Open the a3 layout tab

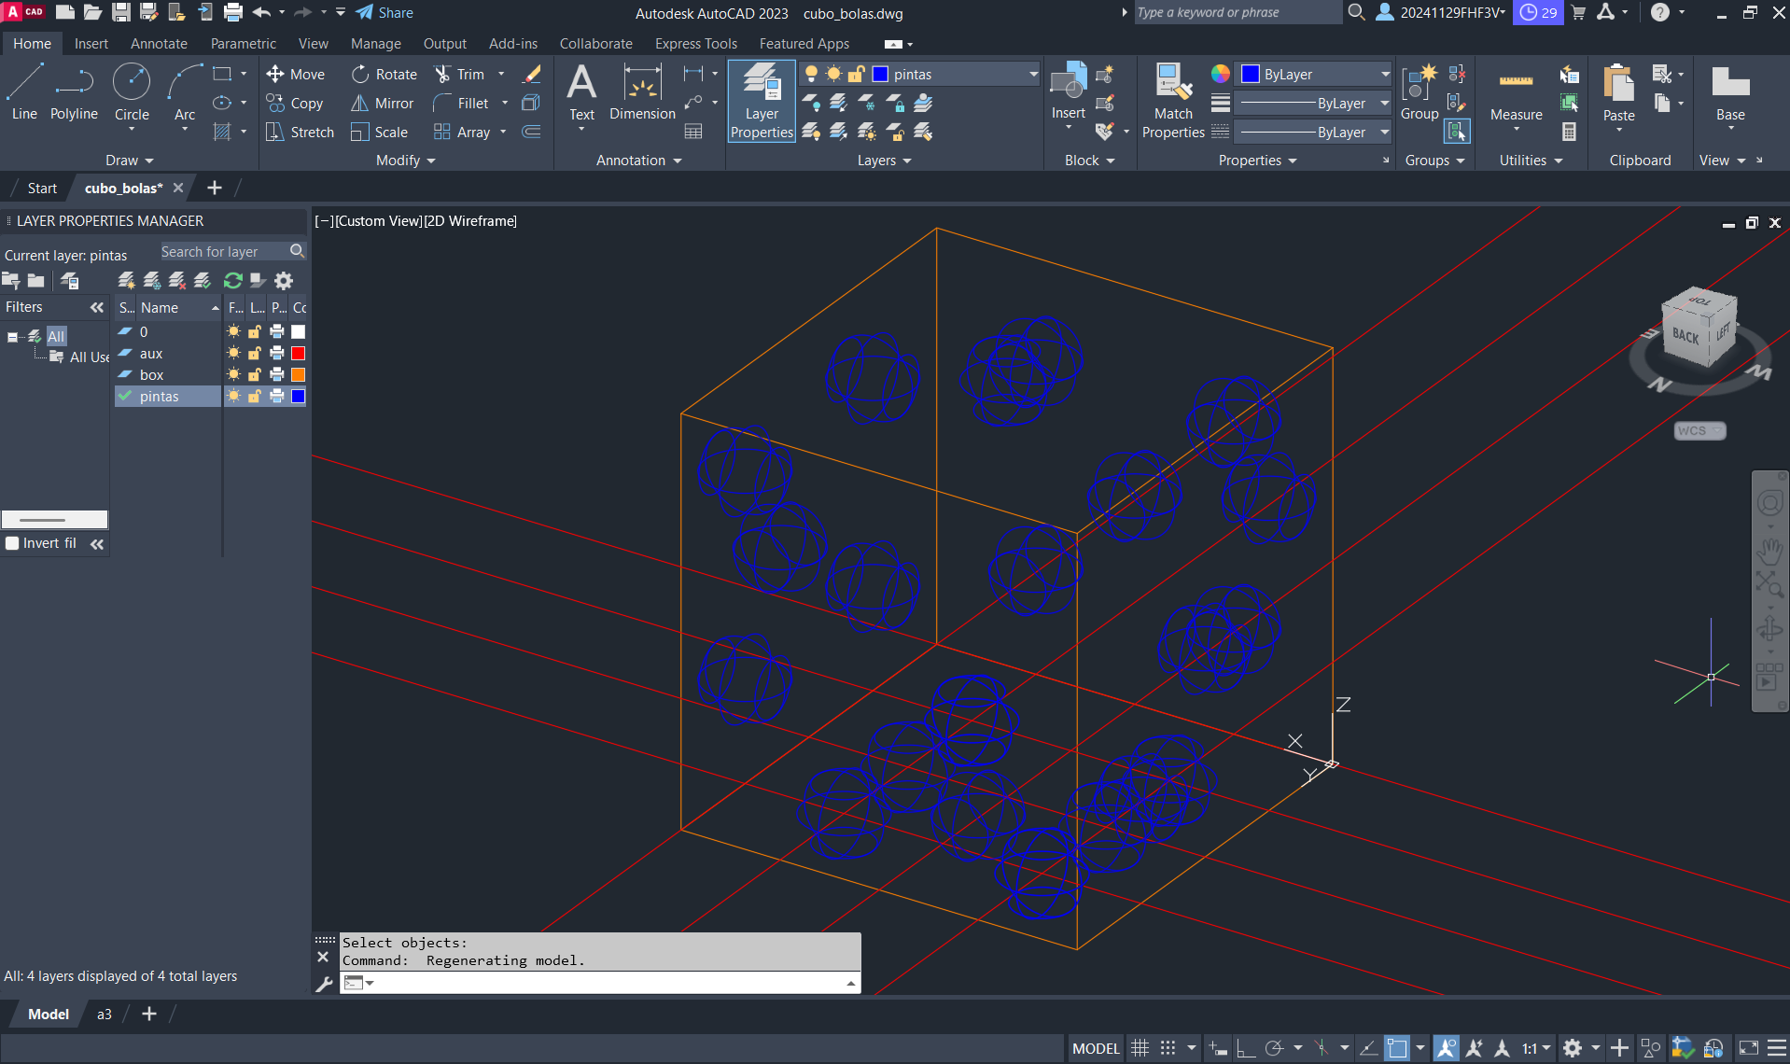pyautogui.click(x=105, y=1015)
